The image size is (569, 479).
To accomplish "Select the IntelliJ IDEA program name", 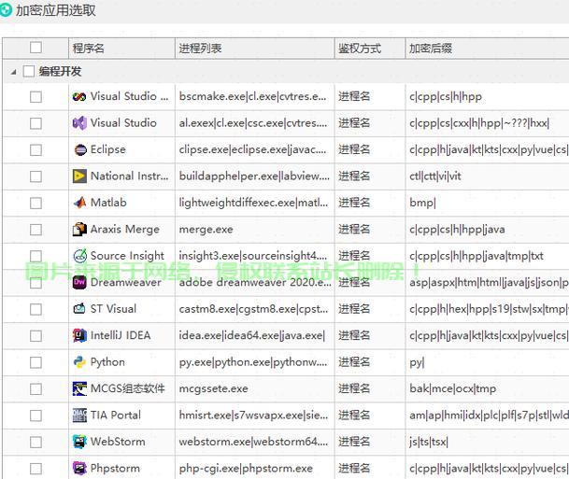I will (x=121, y=335).
